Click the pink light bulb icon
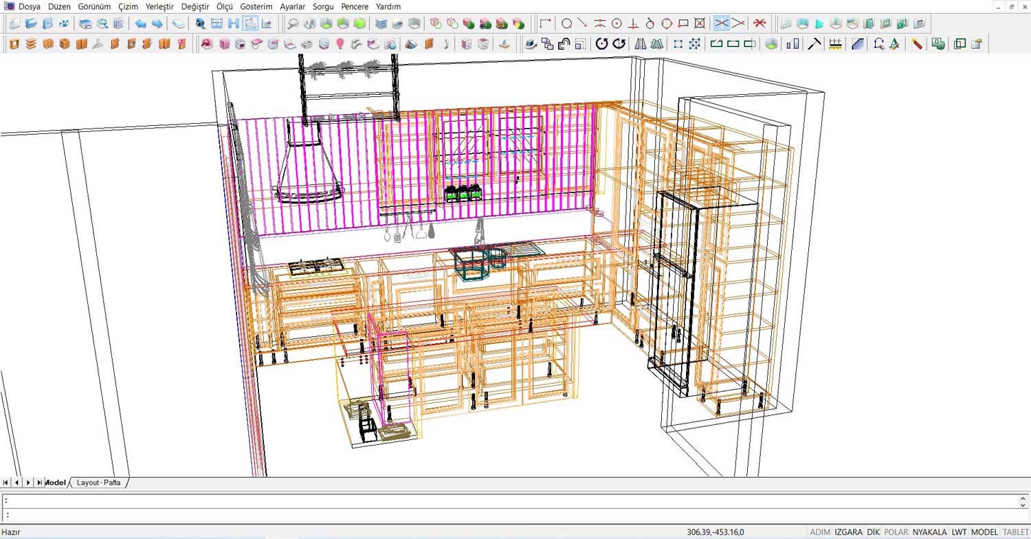1031x539 pixels. point(340,44)
